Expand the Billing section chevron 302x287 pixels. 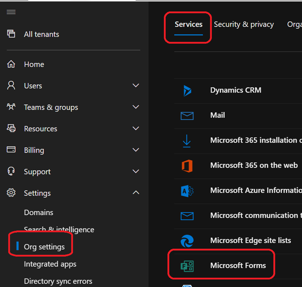point(136,150)
